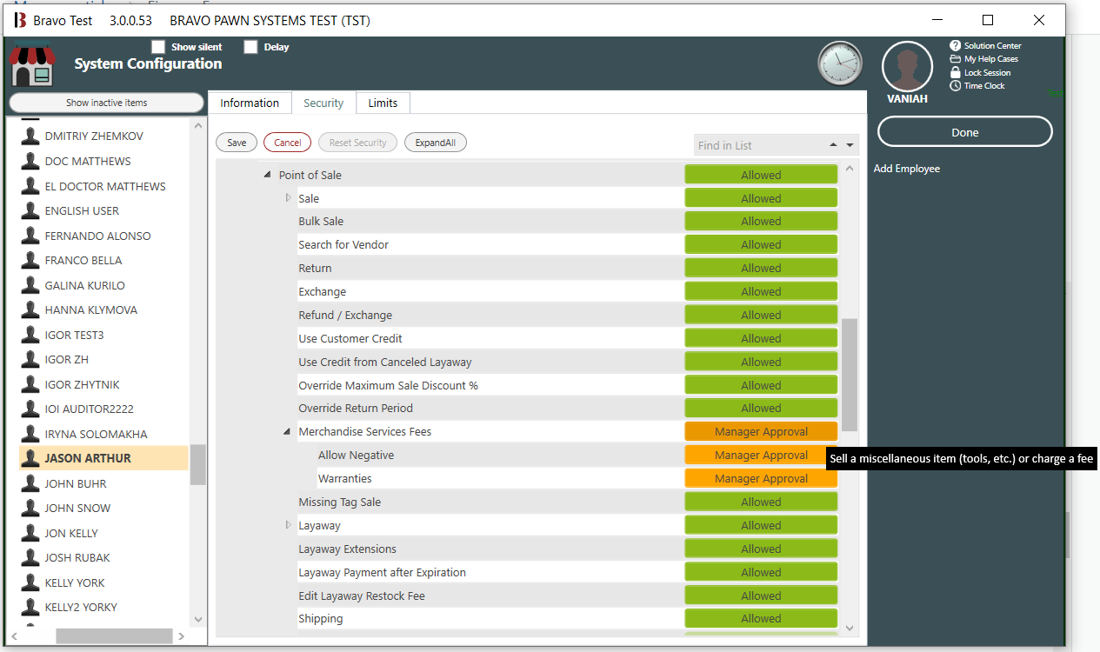Select employee DMITRIY ZHEMKOV
1100x652 pixels.
(x=94, y=136)
